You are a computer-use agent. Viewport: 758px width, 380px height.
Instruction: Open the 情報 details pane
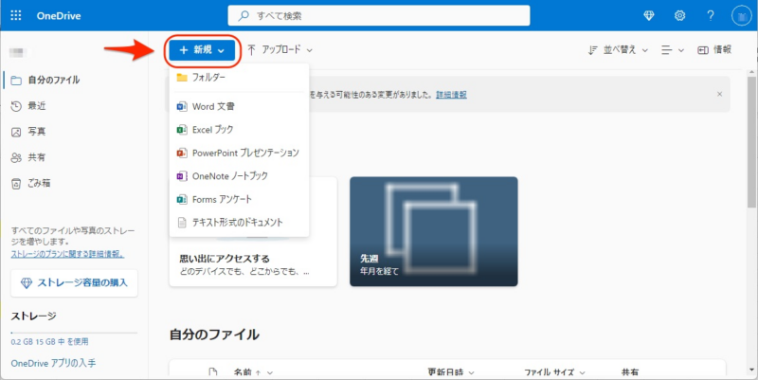click(x=714, y=50)
